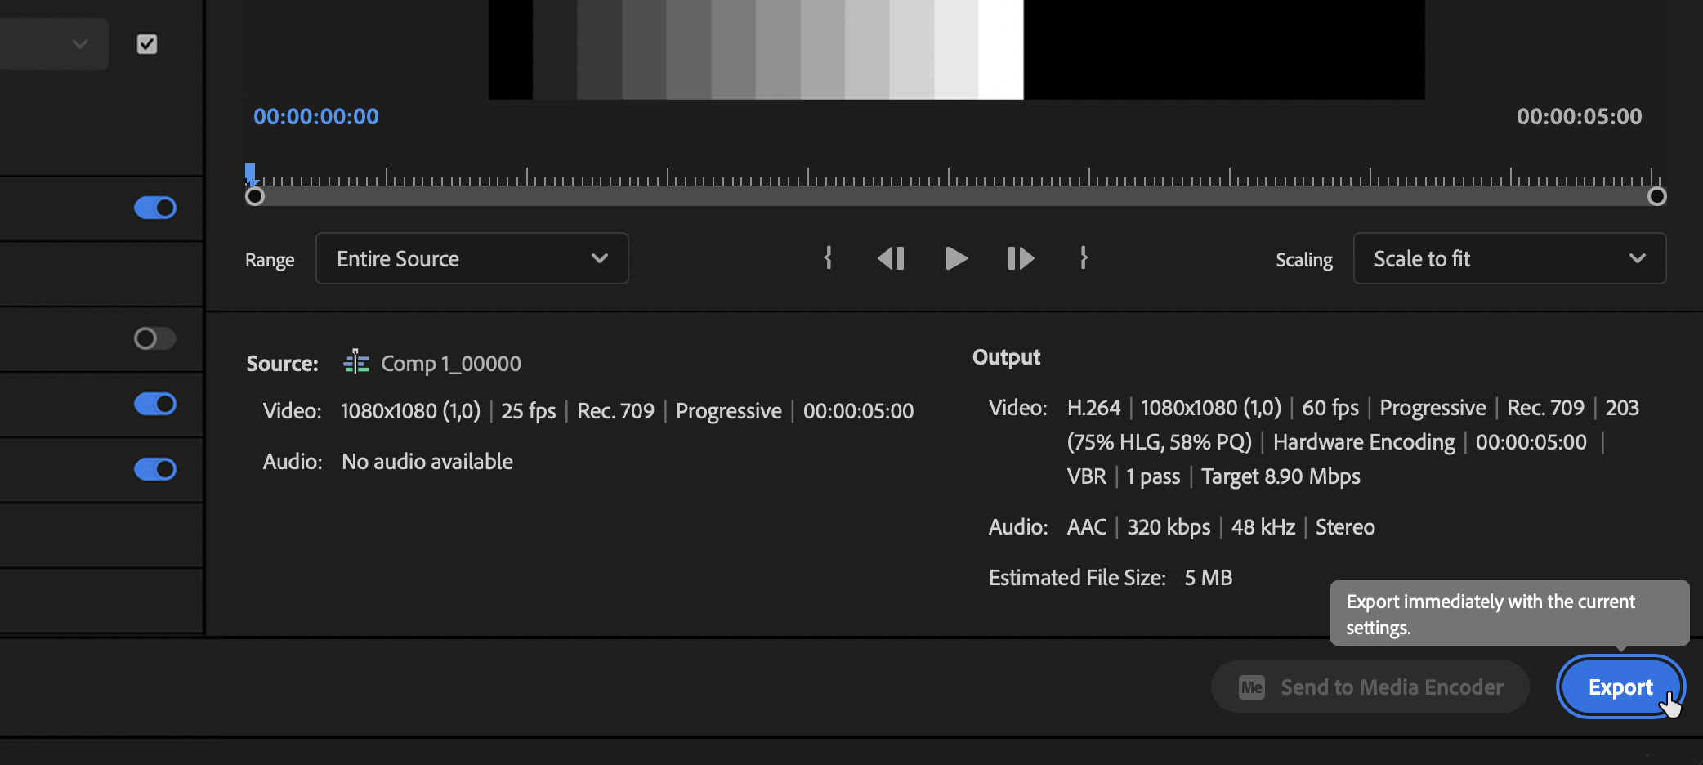Click the blue playhead on the timeline ruler
Viewport: 1703px width, 765px height.
pos(250,173)
